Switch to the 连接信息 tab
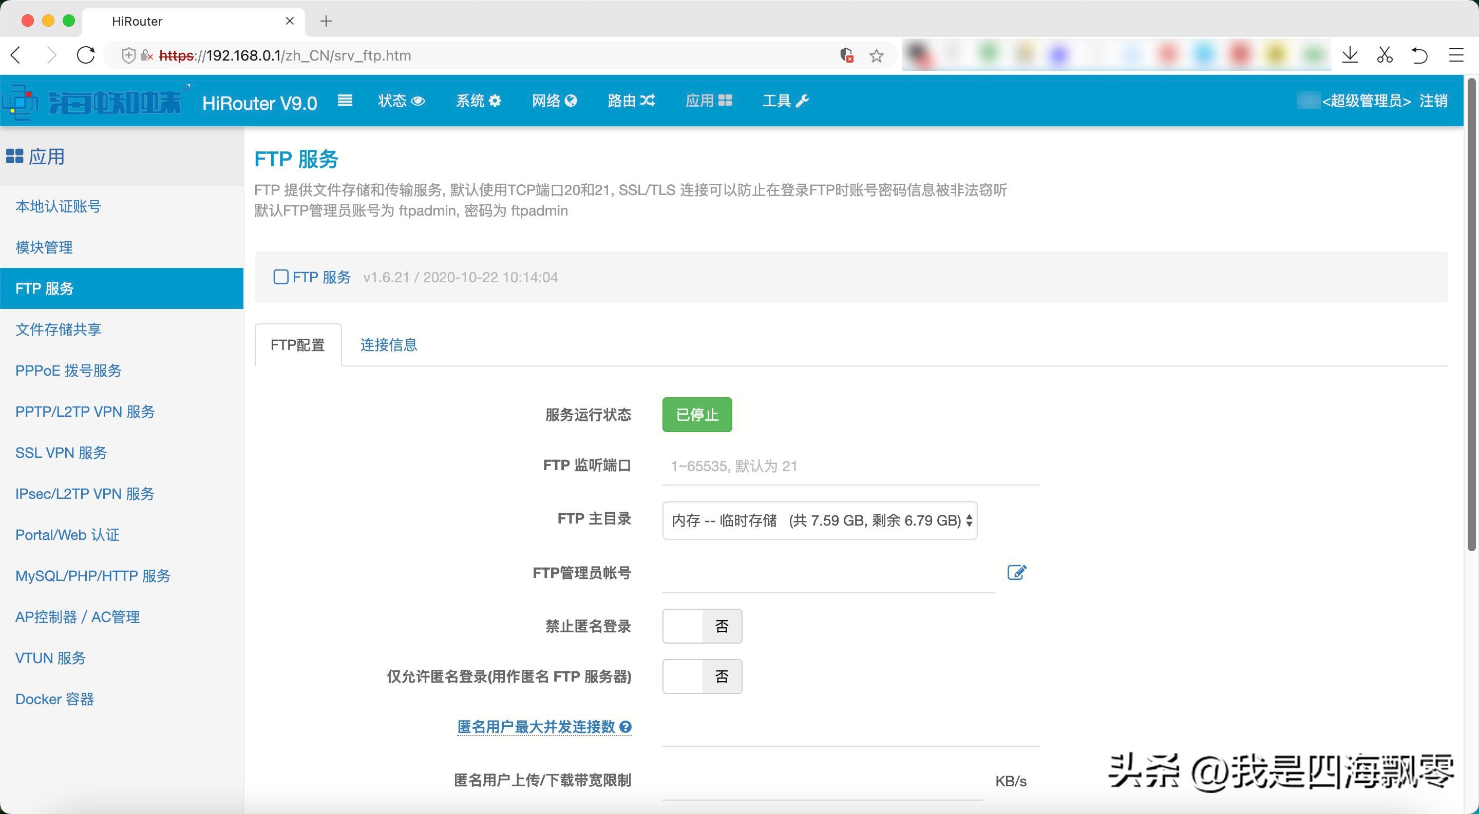The image size is (1479, 814). coord(388,345)
